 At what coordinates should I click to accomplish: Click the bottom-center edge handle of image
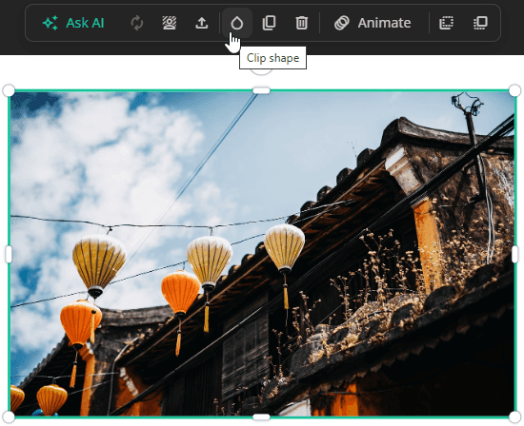click(261, 417)
